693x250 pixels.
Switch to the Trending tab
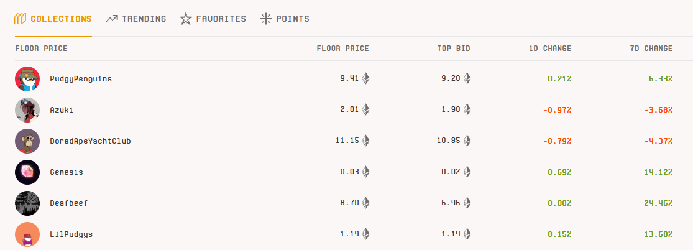click(136, 19)
